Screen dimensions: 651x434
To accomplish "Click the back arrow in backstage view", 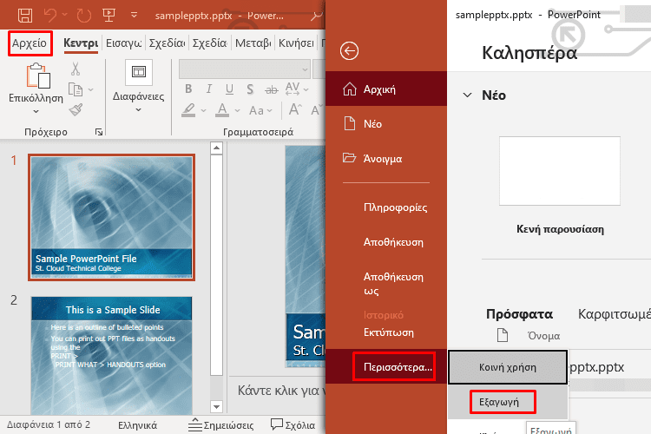I will [349, 51].
